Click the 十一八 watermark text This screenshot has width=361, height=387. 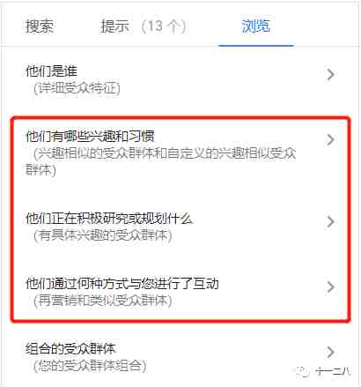click(333, 372)
